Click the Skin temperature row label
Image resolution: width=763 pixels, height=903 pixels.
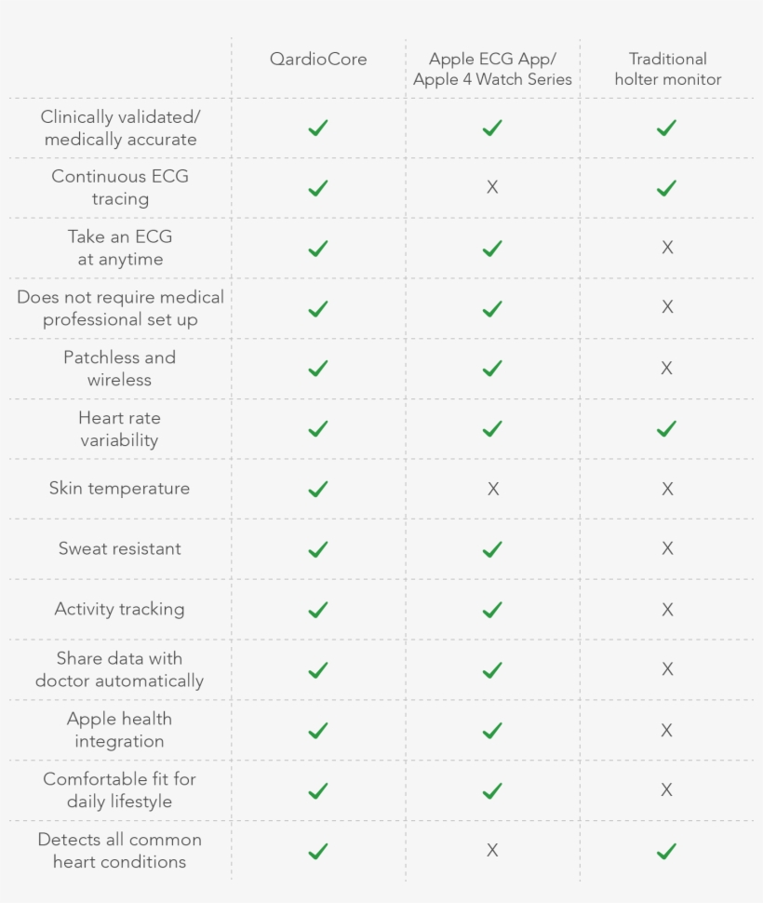pos(119,489)
